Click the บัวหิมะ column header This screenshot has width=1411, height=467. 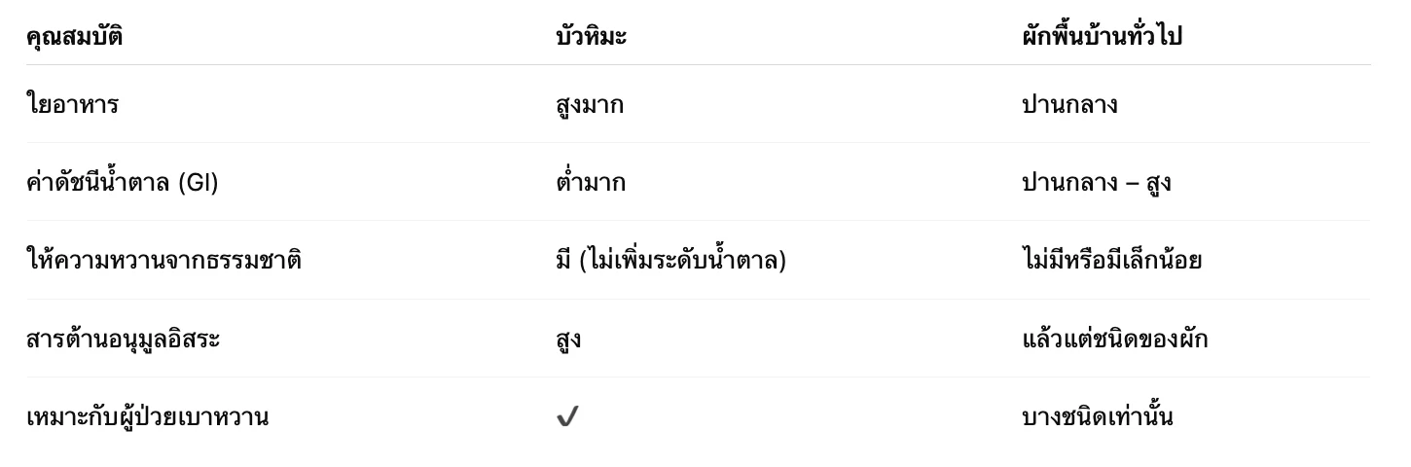[x=591, y=37]
